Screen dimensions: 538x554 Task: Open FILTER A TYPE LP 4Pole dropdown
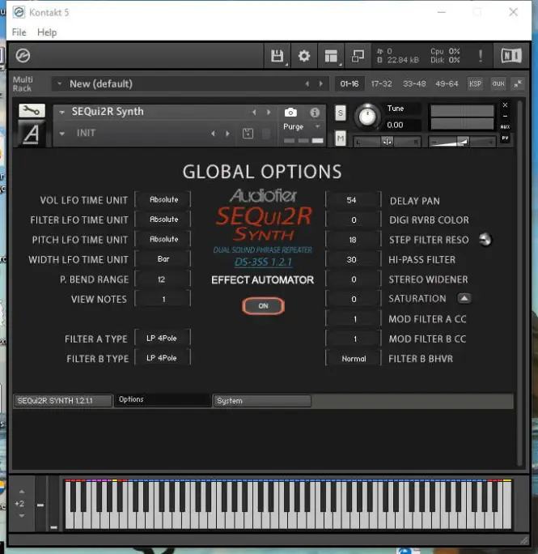point(163,338)
